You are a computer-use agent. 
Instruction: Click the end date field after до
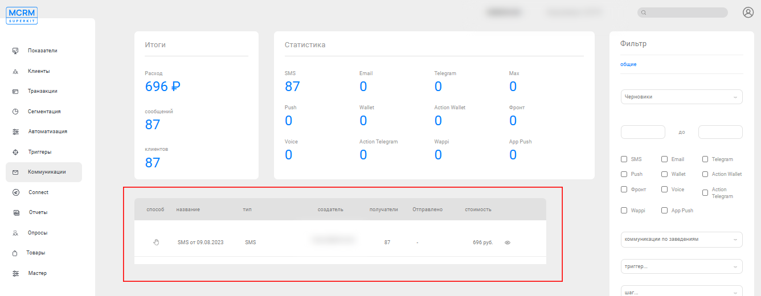[721, 132]
